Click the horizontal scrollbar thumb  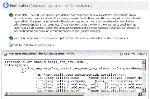46,94
